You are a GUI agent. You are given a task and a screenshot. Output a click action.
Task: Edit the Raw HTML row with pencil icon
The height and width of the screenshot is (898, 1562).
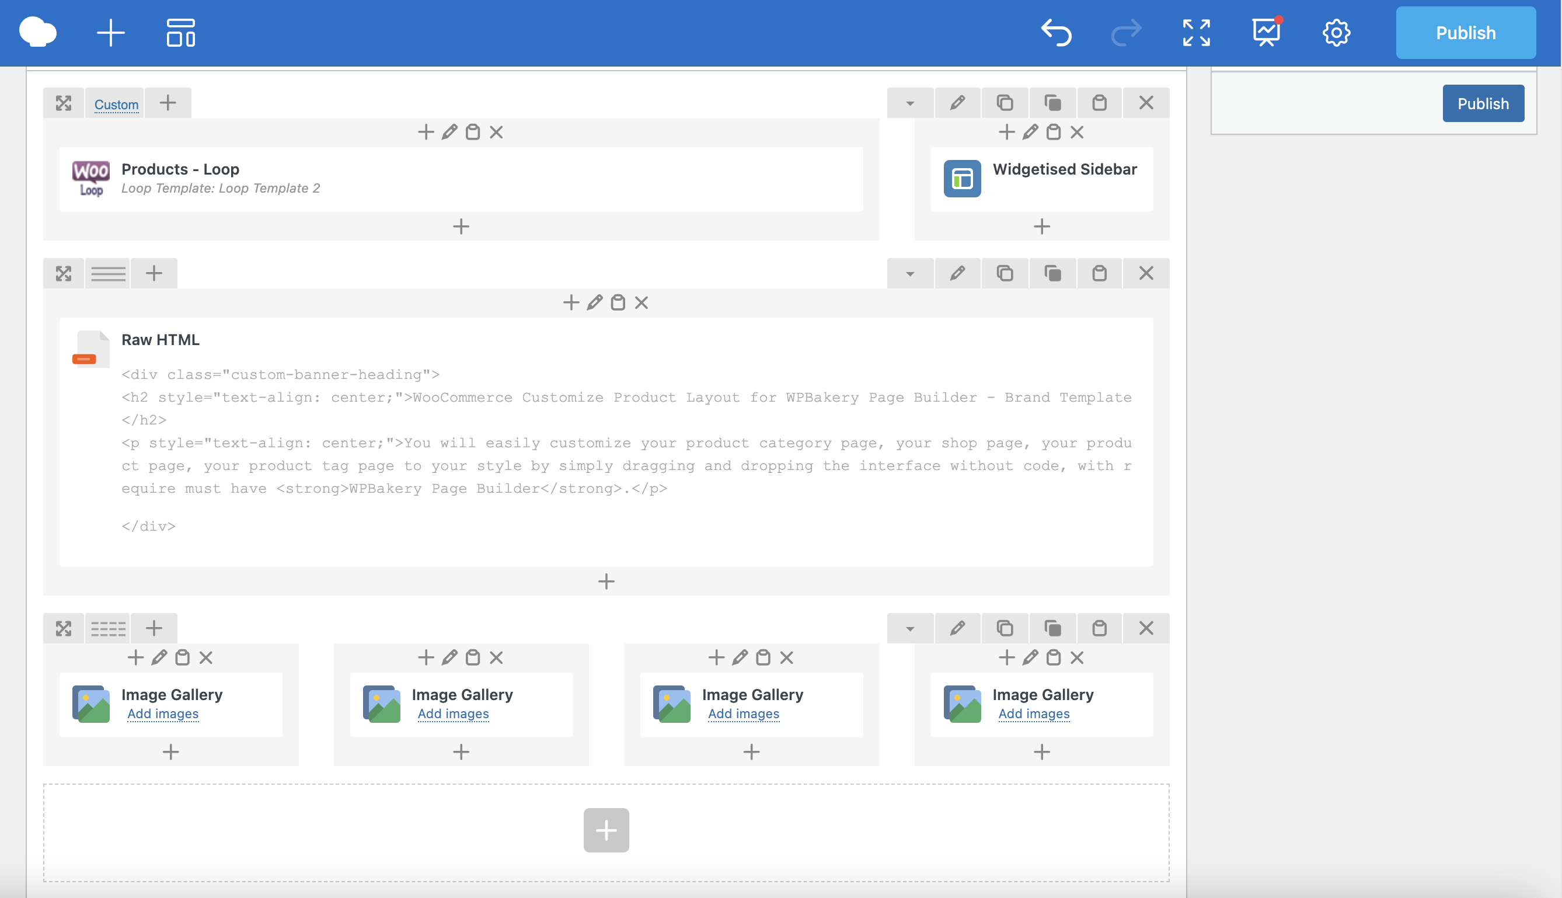tap(957, 273)
